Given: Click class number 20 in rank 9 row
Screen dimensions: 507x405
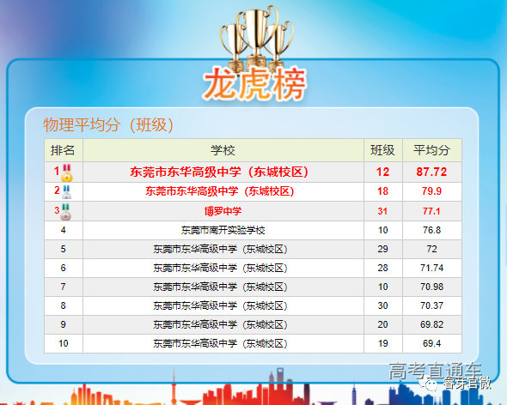Looking at the screenshot, I should point(383,324).
